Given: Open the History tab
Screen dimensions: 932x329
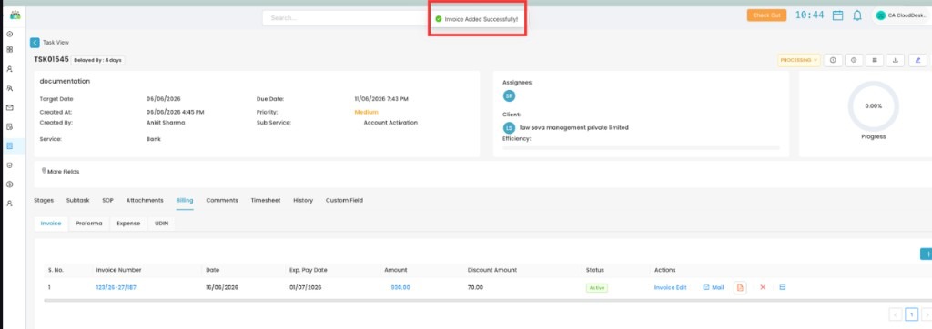Looking at the screenshot, I should (303, 201).
